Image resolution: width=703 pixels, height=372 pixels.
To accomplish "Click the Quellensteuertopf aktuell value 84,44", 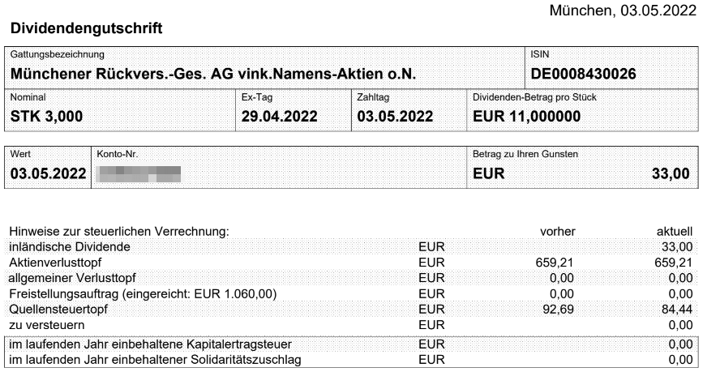I will click(x=674, y=310).
